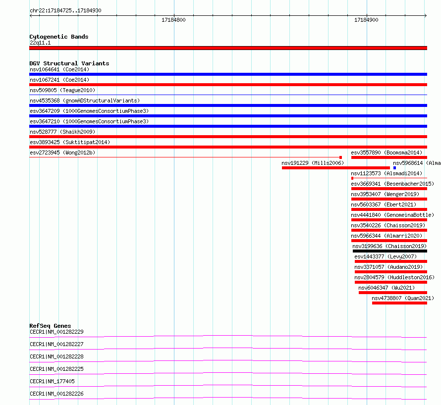Select esv3893425 (Suktitipat2014) variant label
441x405 pixels.
(x=70, y=142)
